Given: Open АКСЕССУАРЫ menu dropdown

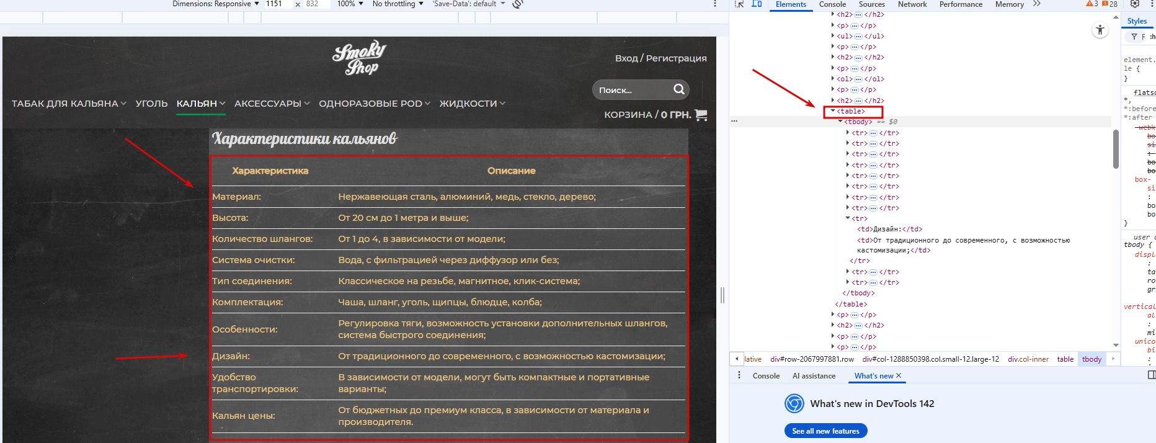Looking at the screenshot, I should pos(272,104).
